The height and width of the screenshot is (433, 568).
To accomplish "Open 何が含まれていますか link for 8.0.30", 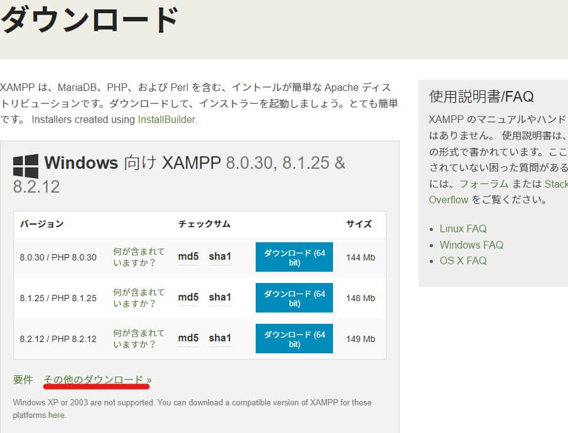I will [139, 257].
